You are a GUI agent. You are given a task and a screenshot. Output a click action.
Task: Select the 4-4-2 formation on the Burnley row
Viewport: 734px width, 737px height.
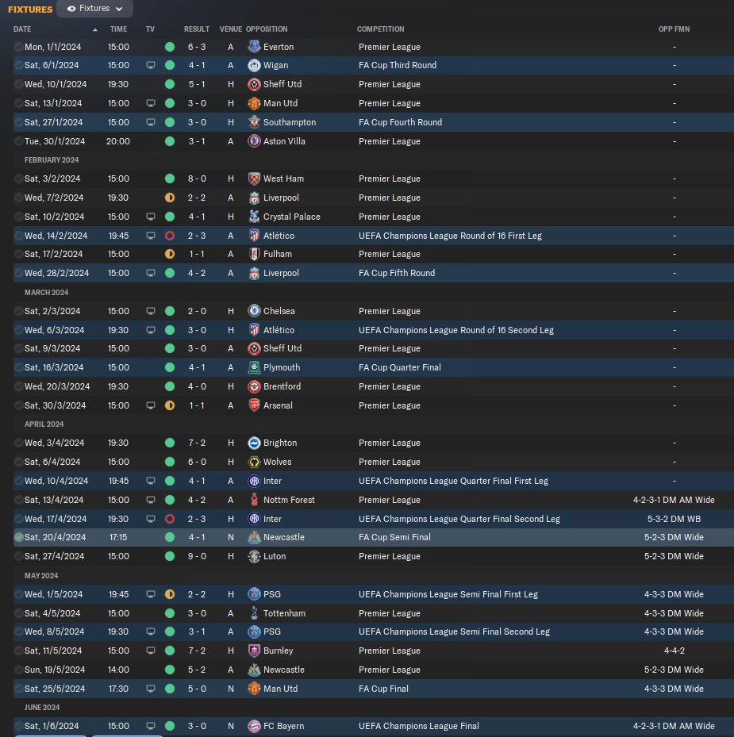click(x=674, y=651)
